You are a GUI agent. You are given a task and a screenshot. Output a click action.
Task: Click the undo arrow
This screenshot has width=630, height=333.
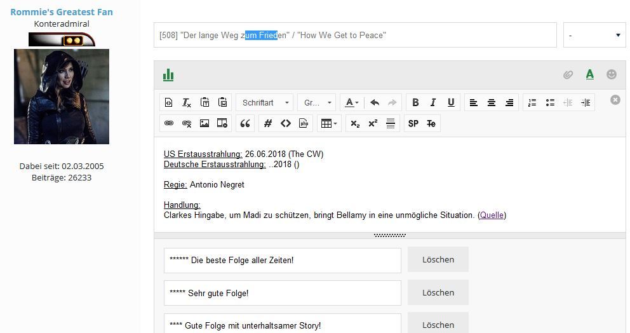tap(375, 102)
